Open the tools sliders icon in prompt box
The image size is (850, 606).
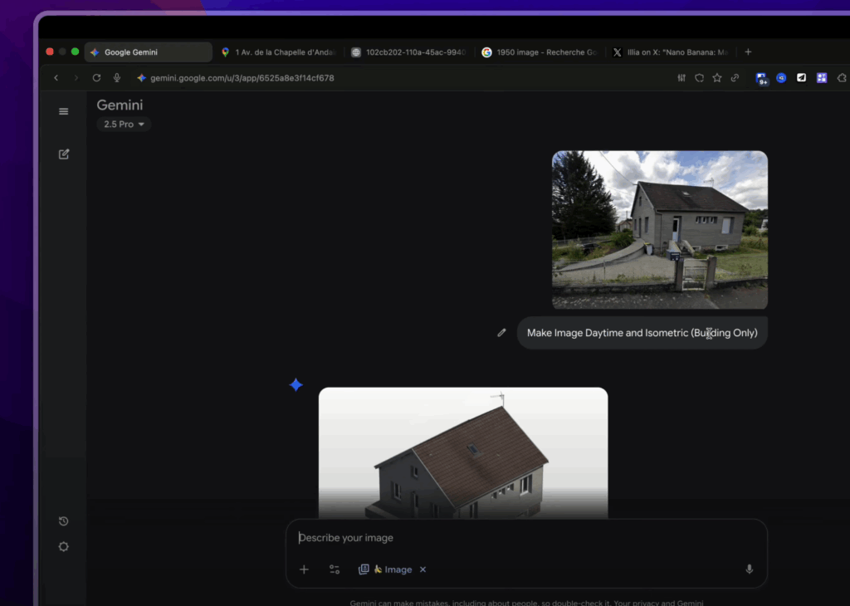(x=335, y=569)
